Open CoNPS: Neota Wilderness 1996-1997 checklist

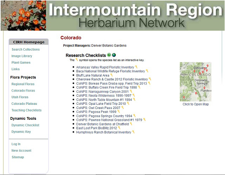[104, 95]
